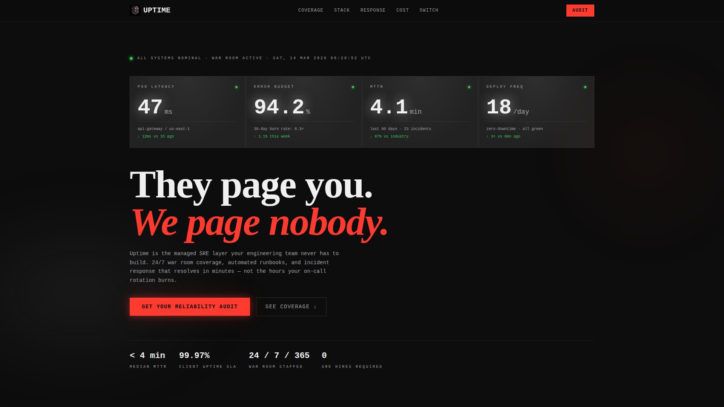Image resolution: width=724 pixels, height=407 pixels.
Task: Click the '< 4 min' median MTTR stat
Action: (147, 355)
